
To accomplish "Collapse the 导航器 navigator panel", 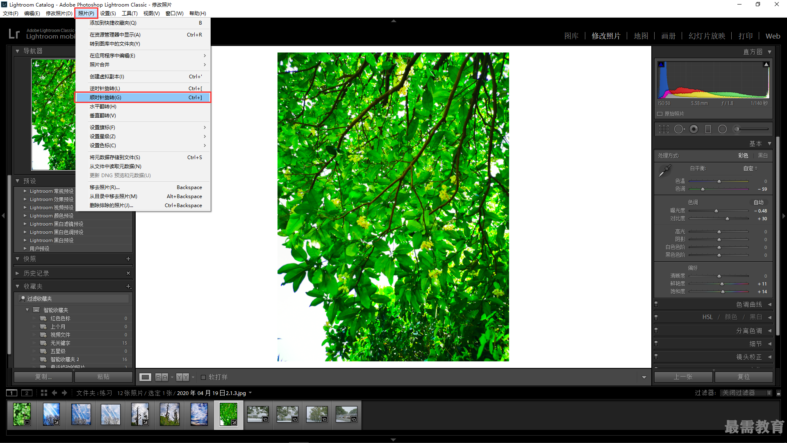I will click(x=18, y=51).
